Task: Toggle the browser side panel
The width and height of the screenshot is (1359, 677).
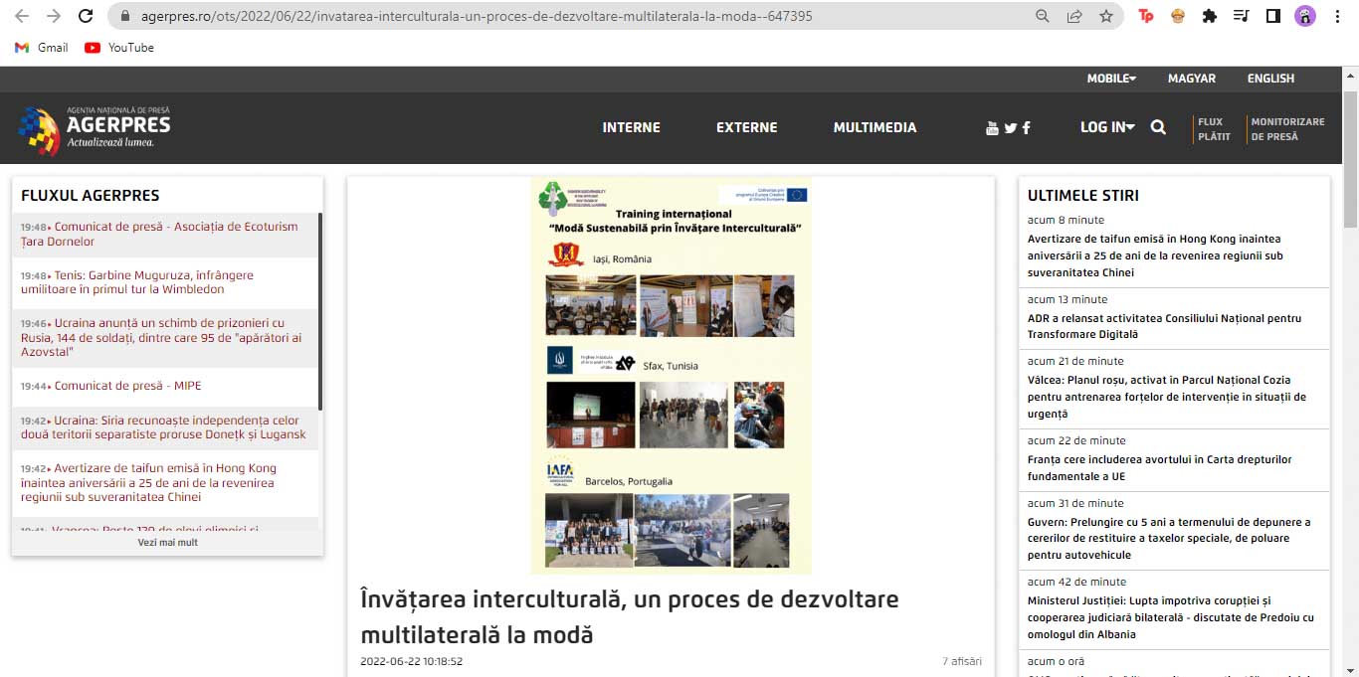Action: [x=1272, y=16]
